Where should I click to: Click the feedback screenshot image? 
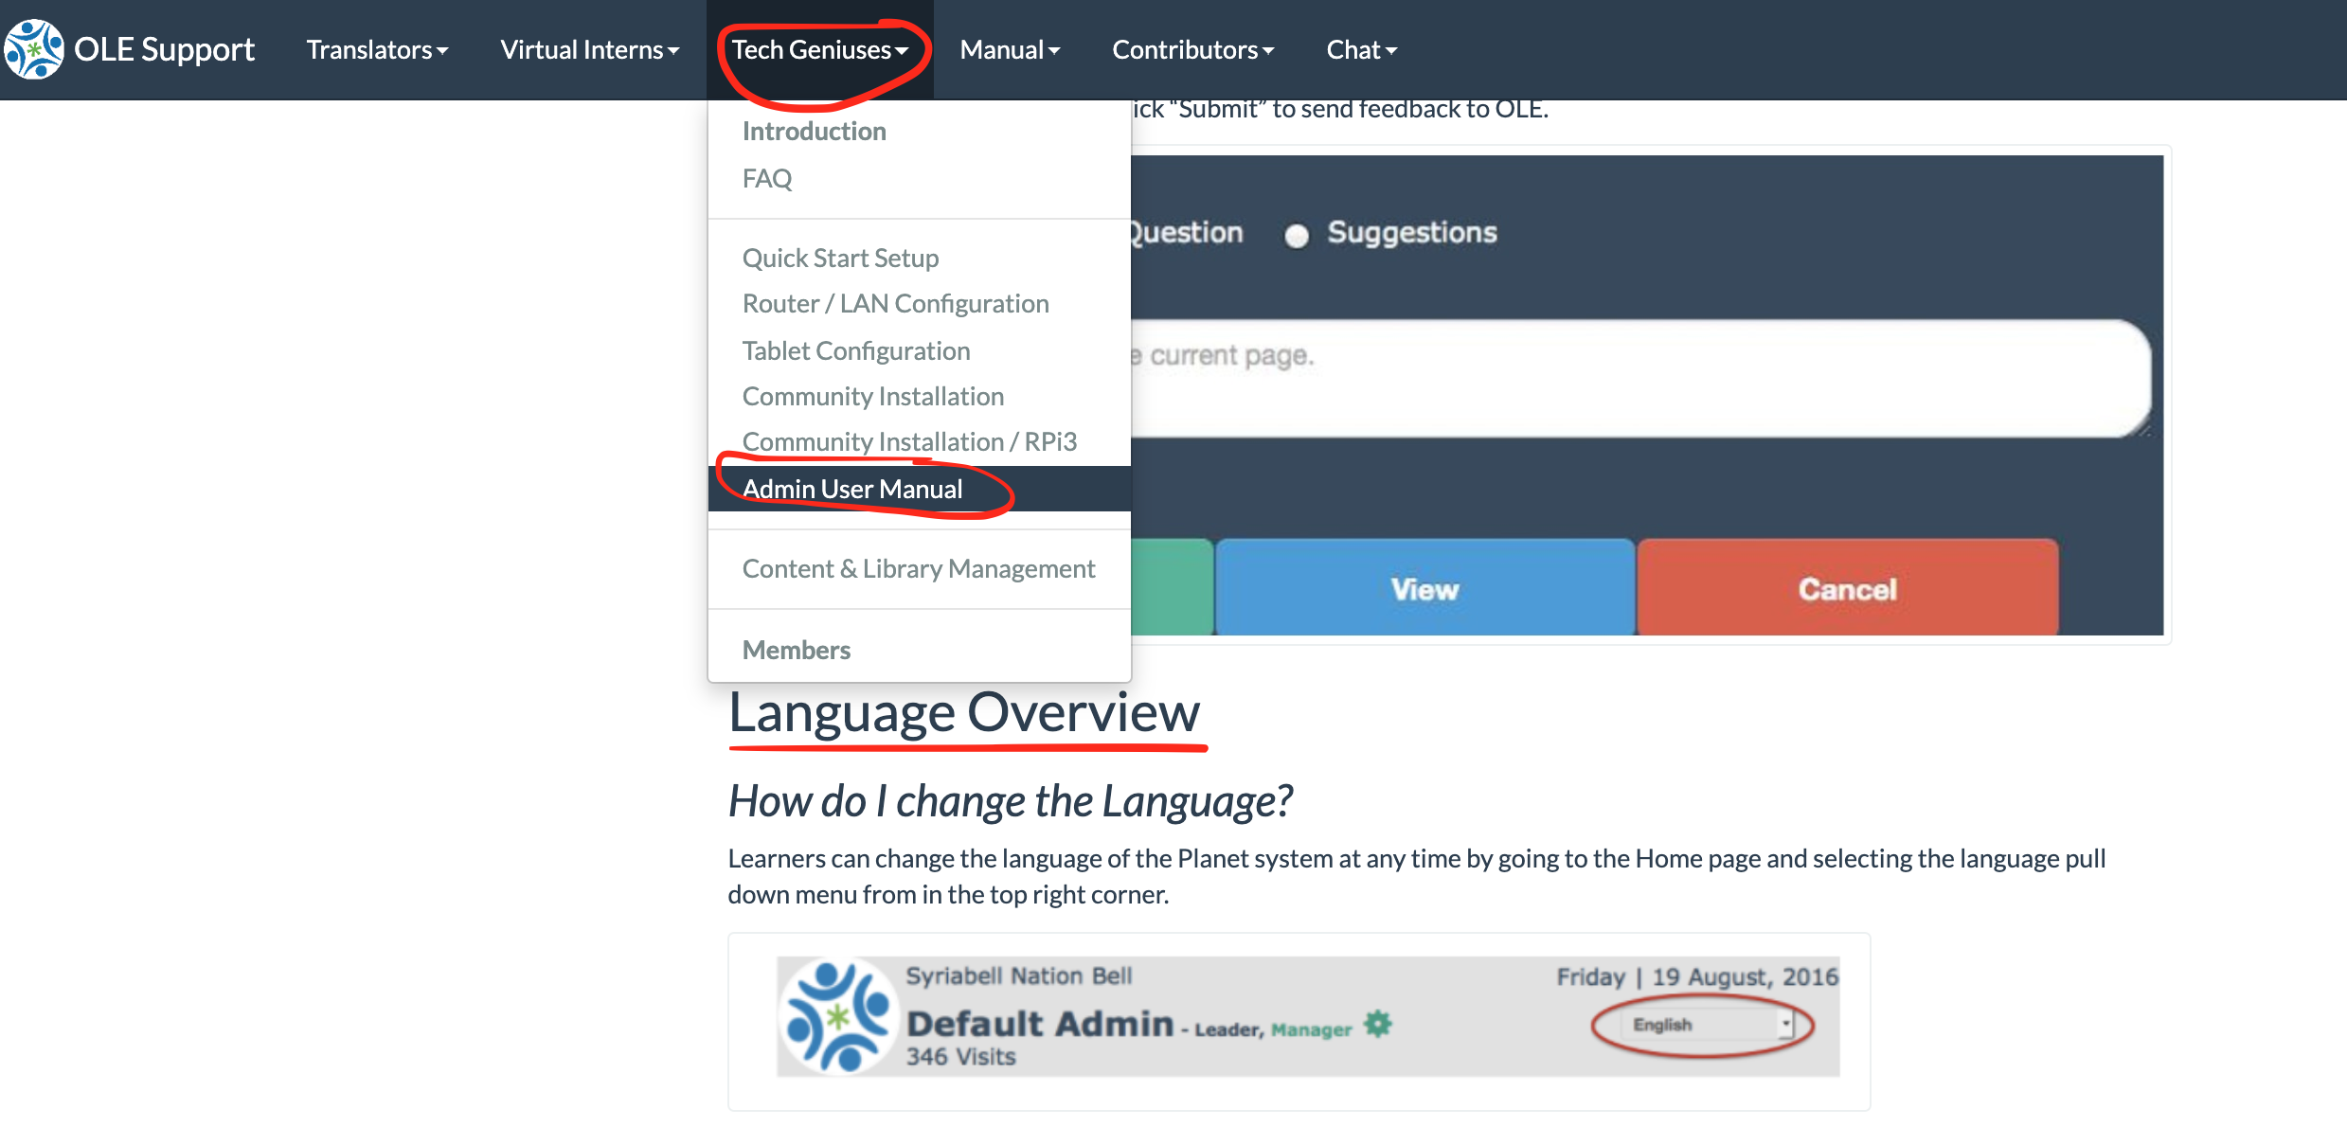click(x=1647, y=395)
